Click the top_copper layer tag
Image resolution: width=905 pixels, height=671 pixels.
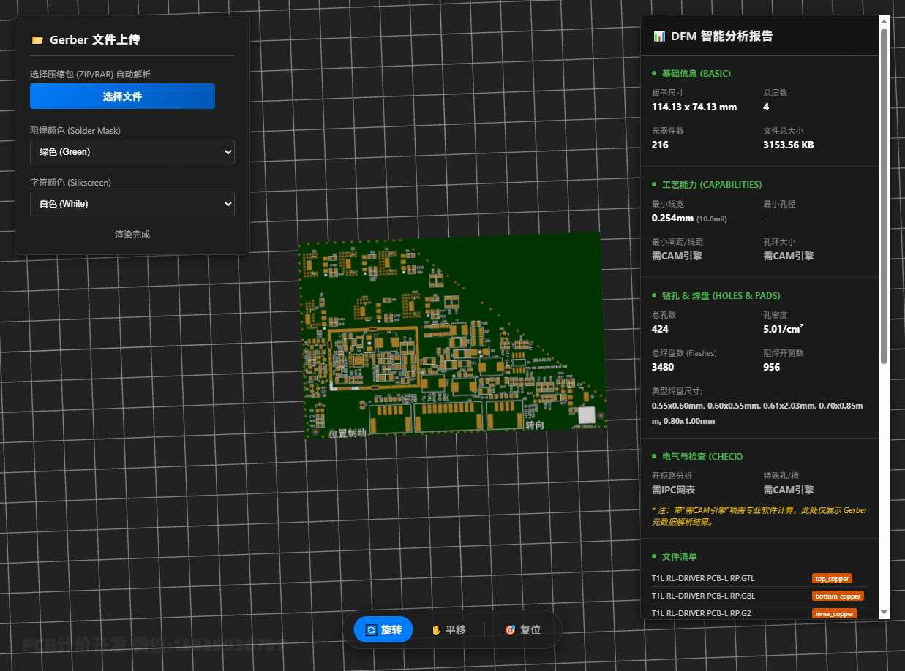(832, 578)
